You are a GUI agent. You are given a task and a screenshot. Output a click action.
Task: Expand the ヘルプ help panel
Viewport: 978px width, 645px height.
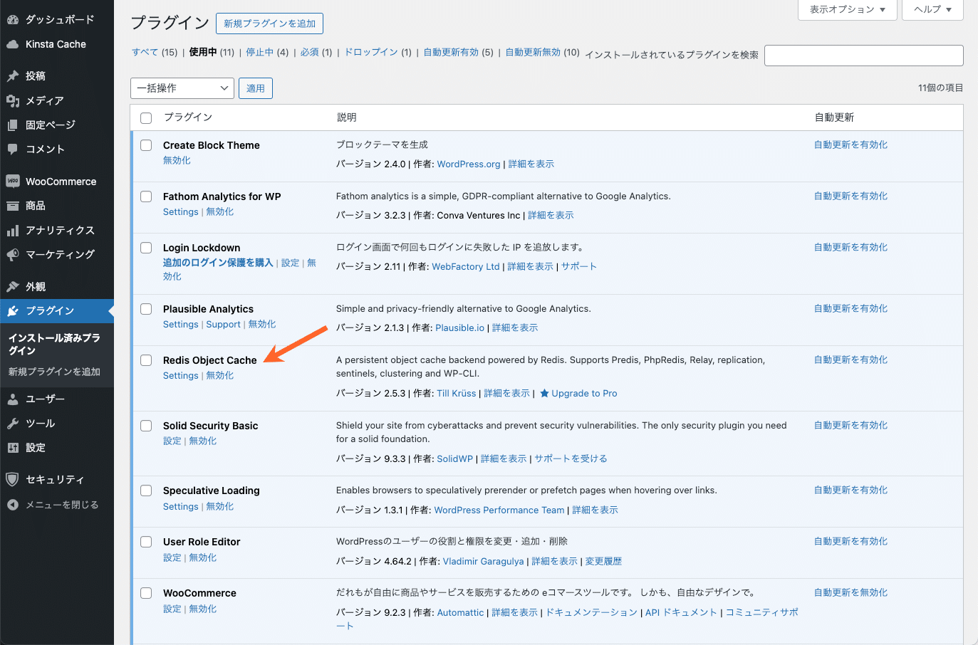pos(932,9)
